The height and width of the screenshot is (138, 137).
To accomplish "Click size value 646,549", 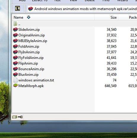I will 111,86.
